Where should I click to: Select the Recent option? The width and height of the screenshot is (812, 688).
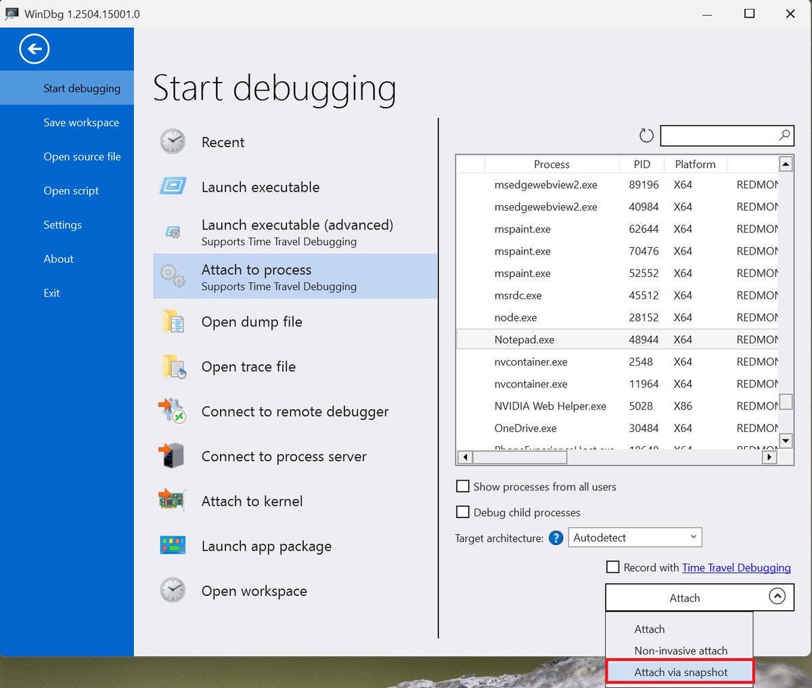click(x=295, y=142)
